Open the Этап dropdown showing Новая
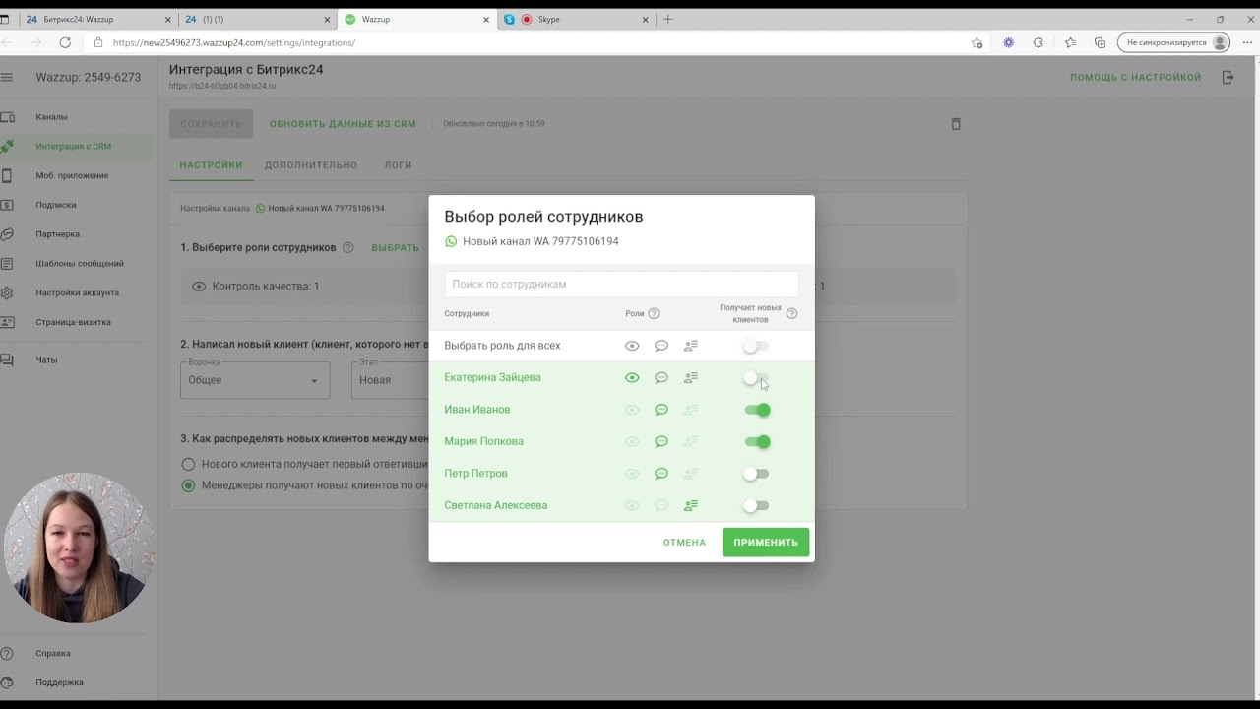1260x709 pixels. tap(390, 379)
